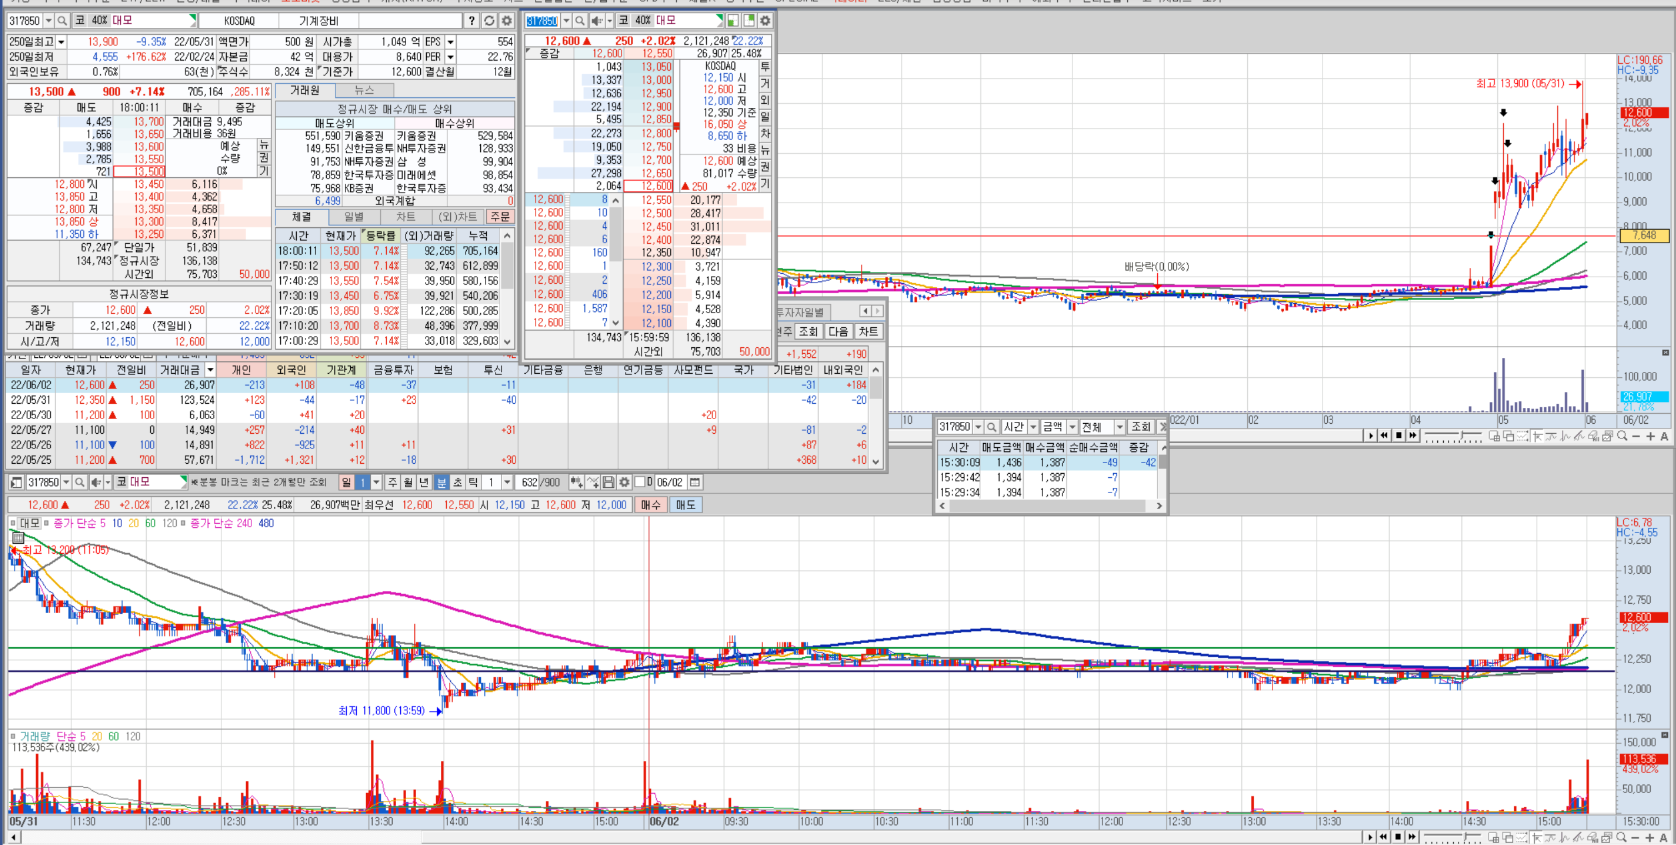Toggle 년 (yearly) period button
Viewport: 1676px width, 845px height.
424,482
